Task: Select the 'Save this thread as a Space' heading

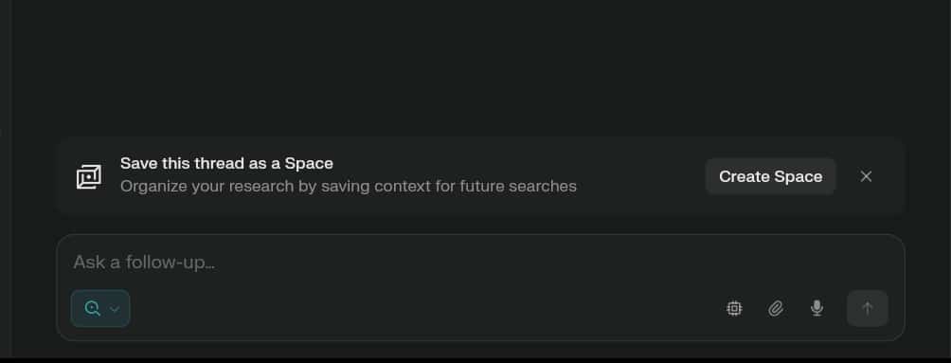Action: click(226, 163)
